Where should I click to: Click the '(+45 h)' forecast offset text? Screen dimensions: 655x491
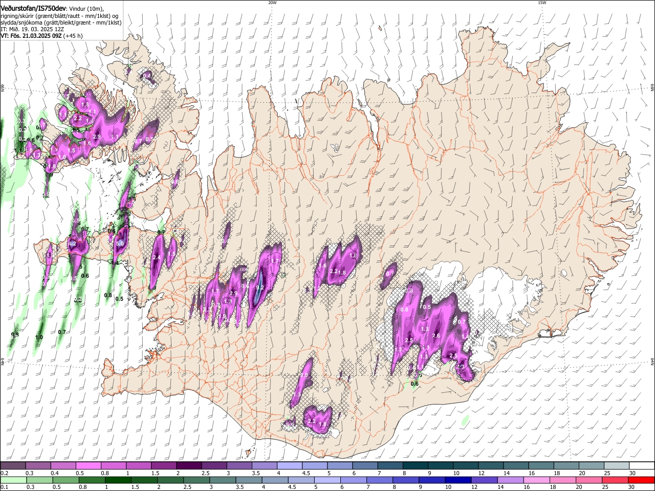73,36
